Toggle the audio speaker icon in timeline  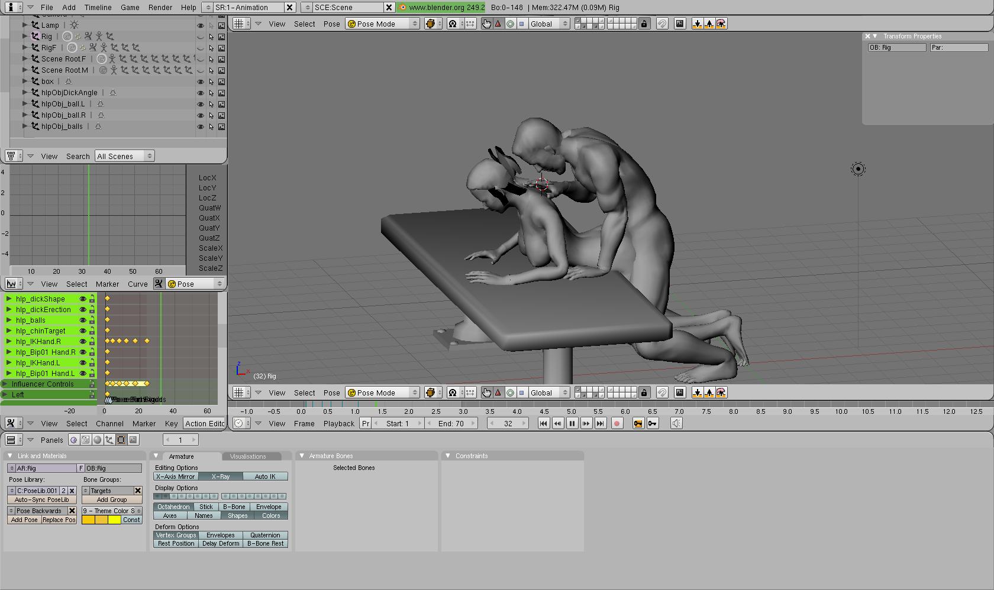[x=676, y=423]
